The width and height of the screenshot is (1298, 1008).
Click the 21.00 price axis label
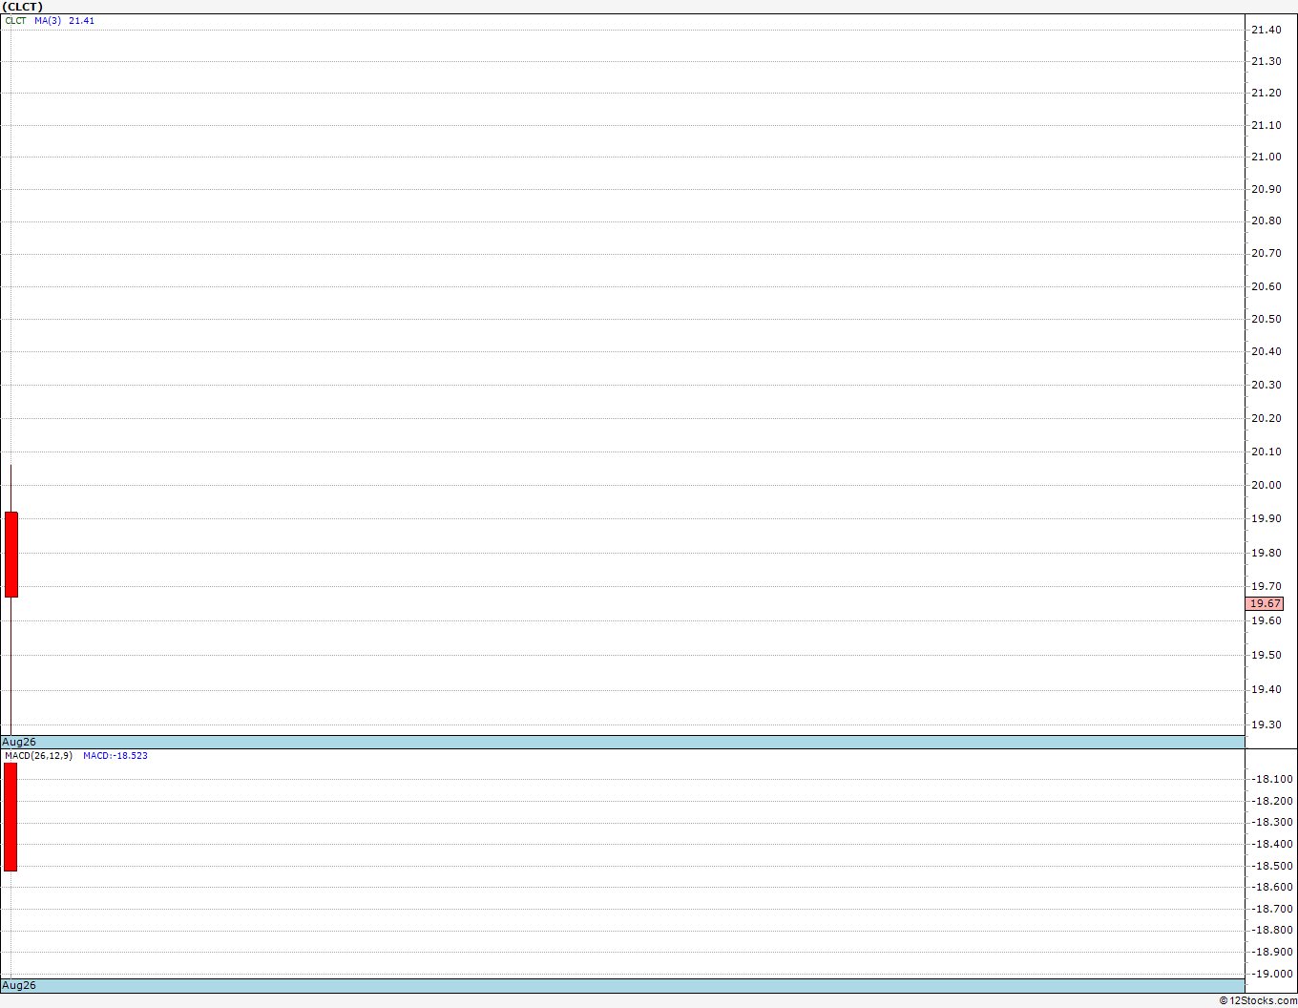coord(1266,157)
